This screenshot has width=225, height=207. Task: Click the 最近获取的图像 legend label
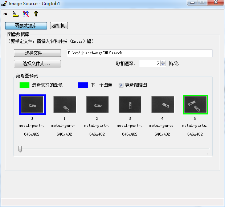[47, 85]
